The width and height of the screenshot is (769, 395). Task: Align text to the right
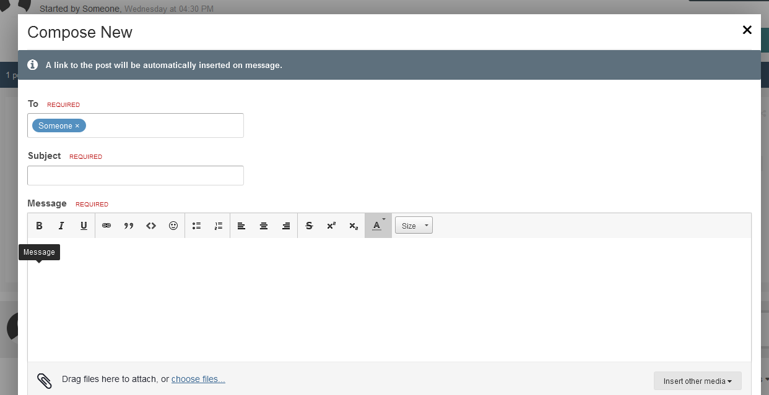286,226
